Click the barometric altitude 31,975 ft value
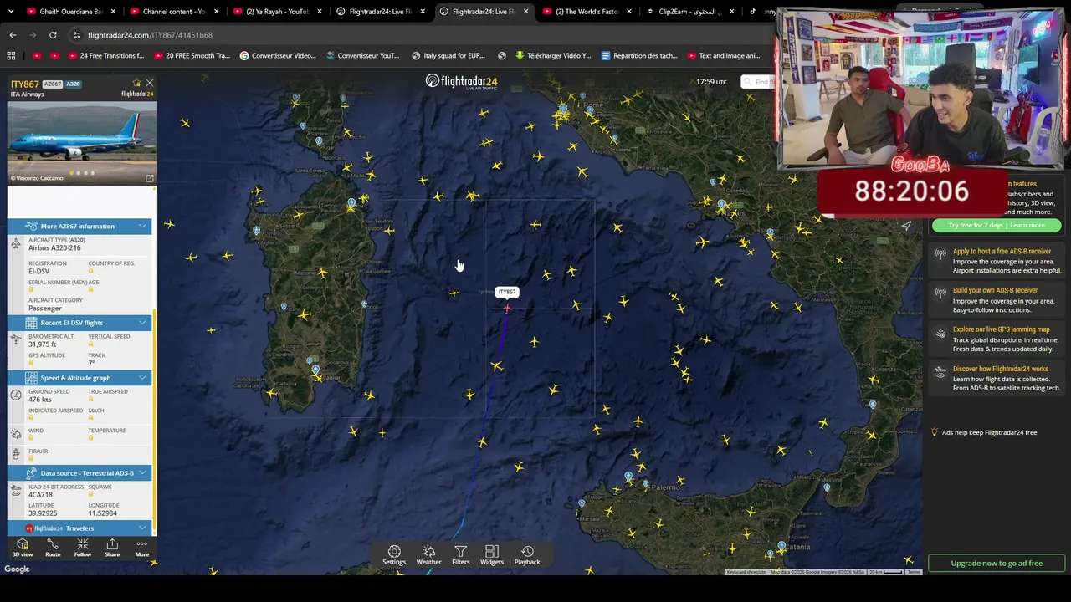The height and width of the screenshot is (602, 1071). point(43,344)
